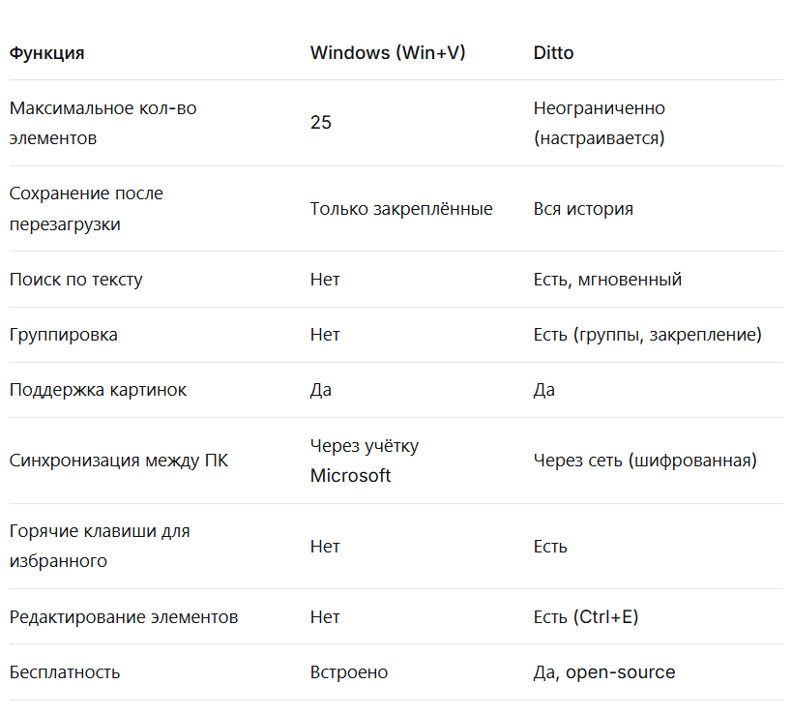The height and width of the screenshot is (715, 792).
Task: Click the 'Ditto' column header
Action: [553, 53]
